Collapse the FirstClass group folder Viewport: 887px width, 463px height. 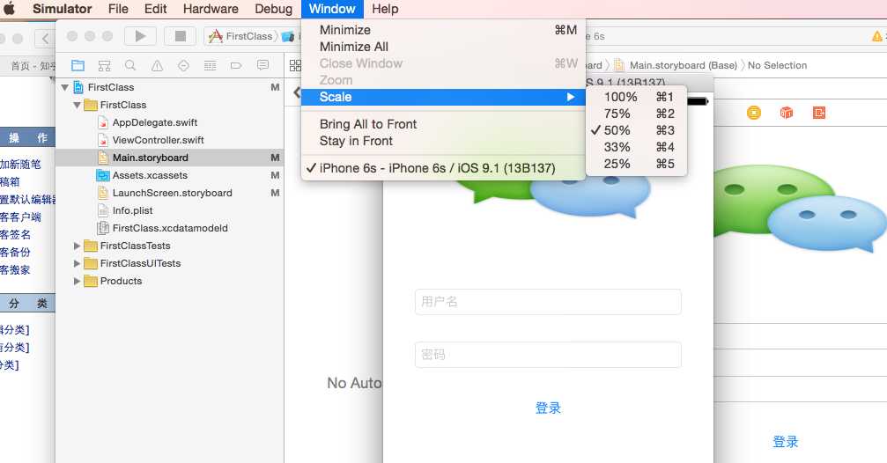pos(77,105)
